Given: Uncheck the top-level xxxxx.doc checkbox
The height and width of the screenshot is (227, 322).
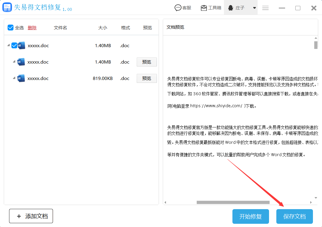Looking at the screenshot, I should point(14,45).
